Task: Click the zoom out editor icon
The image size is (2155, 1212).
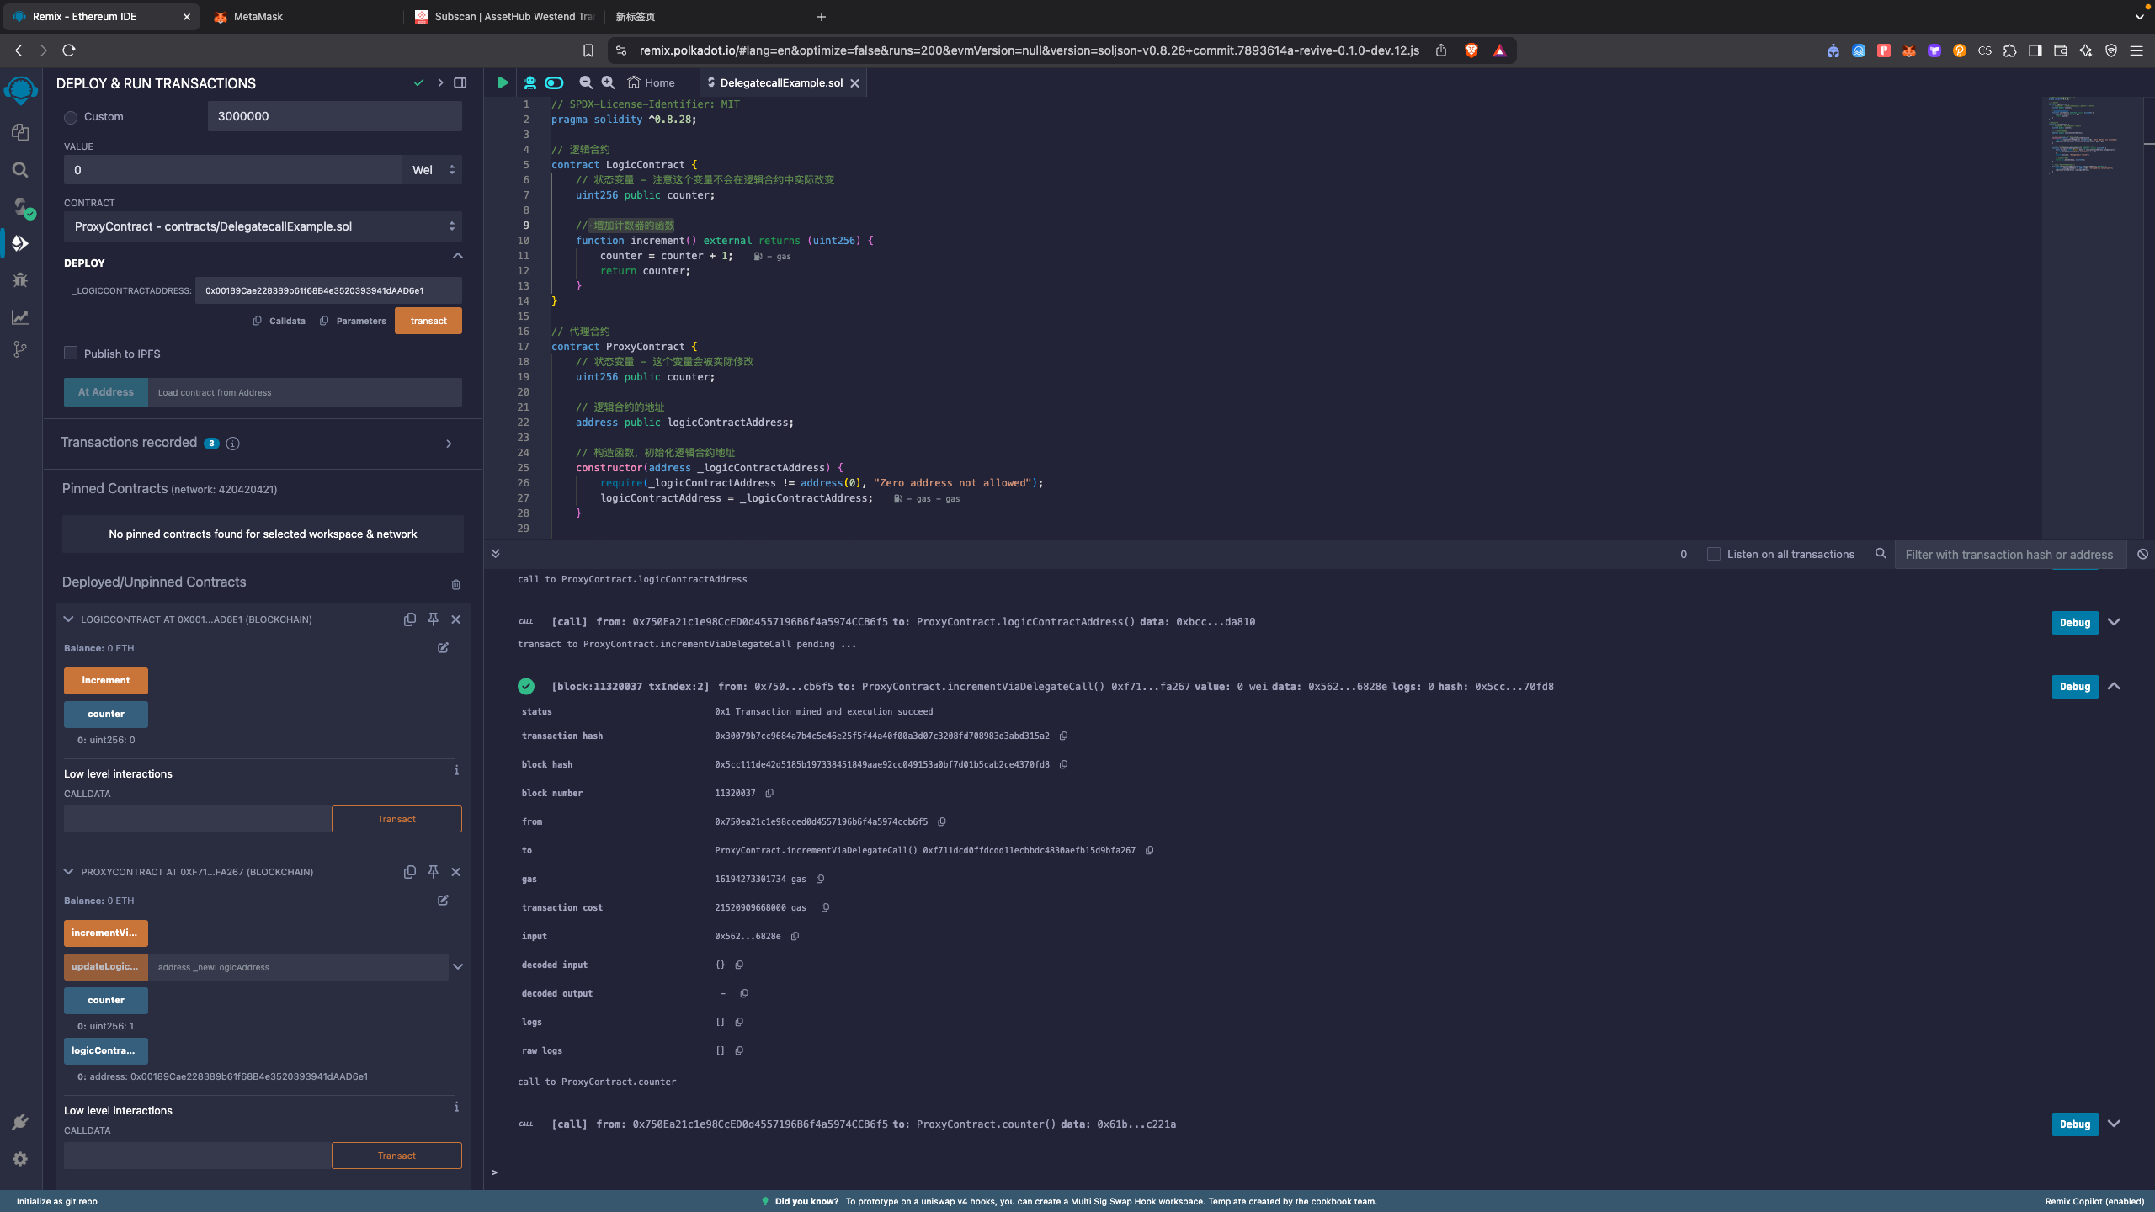Action: tap(586, 82)
